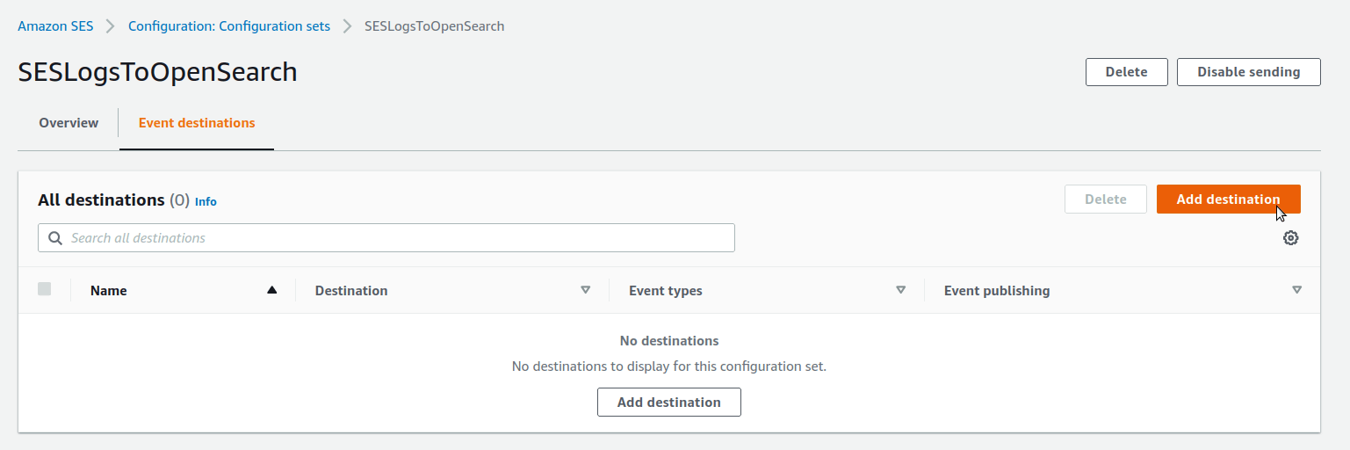
Task: Sort by Name ascending arrow
Action: pyautogui.click(x=272, y=290)
